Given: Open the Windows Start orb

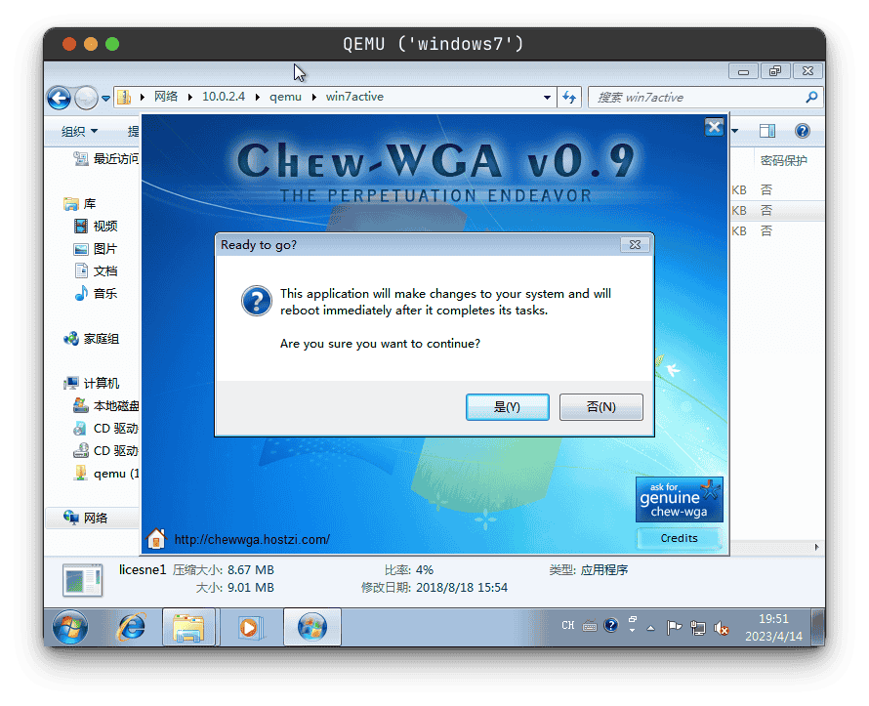Looking at the screenshot, I should coord(70,627).
